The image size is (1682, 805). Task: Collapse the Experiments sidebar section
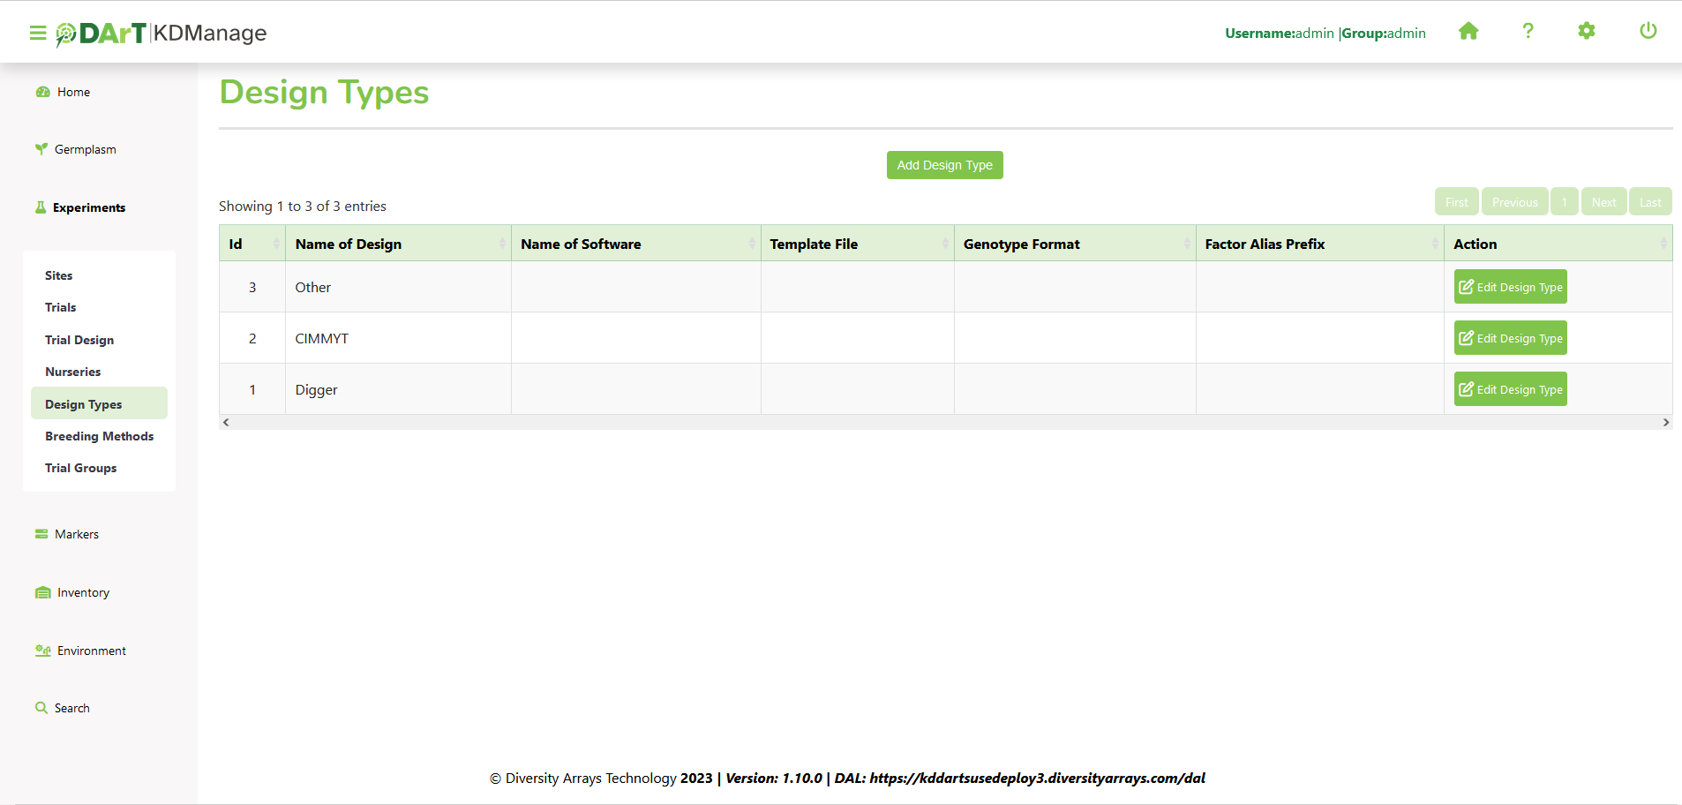[88, 207]
